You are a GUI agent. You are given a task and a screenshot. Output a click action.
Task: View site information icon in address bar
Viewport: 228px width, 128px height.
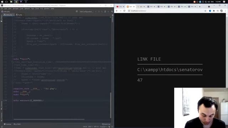(x=129, y=11)
